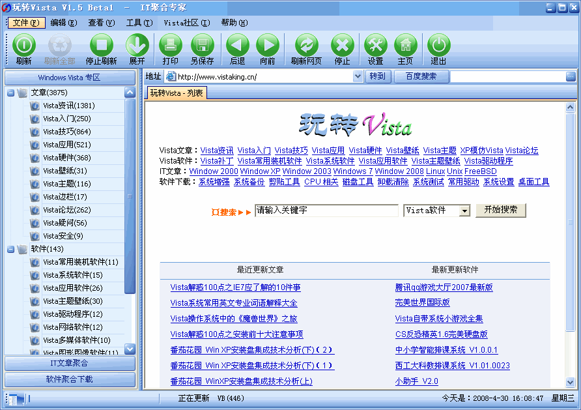Open the 小助手 V2.0 link
This screenshot has height=410, width=581.
coord(416,381)
